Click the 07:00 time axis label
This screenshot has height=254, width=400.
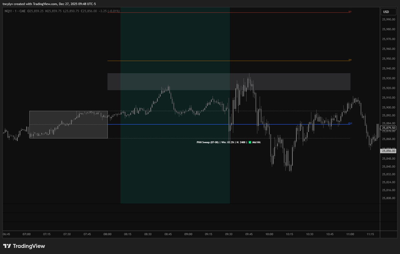[x=27, y=234]
